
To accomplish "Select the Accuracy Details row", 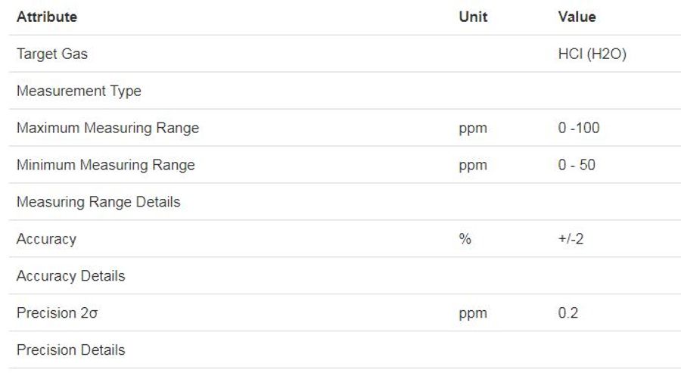I will (70, 276).
